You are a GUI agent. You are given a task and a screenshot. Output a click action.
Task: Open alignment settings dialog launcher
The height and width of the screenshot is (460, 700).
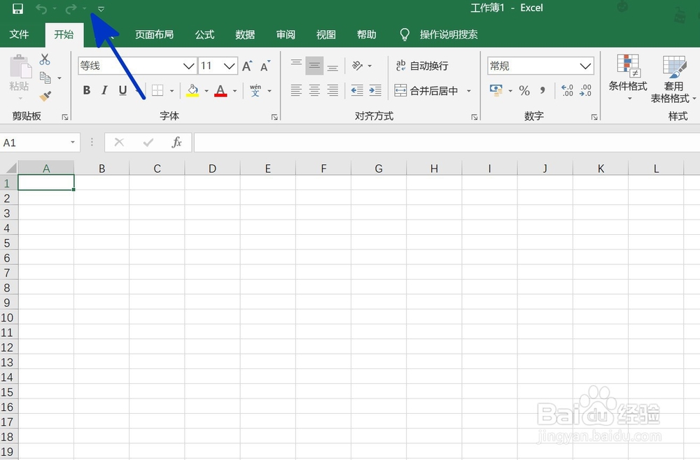(x=474, y=117)
